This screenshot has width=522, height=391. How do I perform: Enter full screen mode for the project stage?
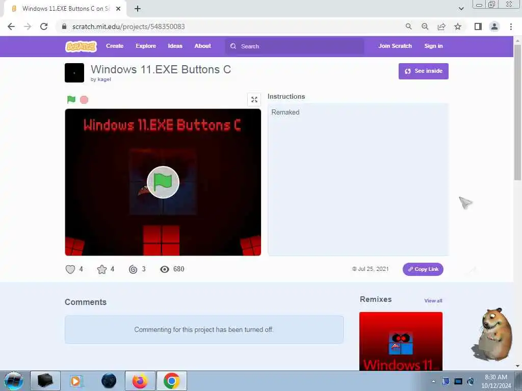(254, 99)
